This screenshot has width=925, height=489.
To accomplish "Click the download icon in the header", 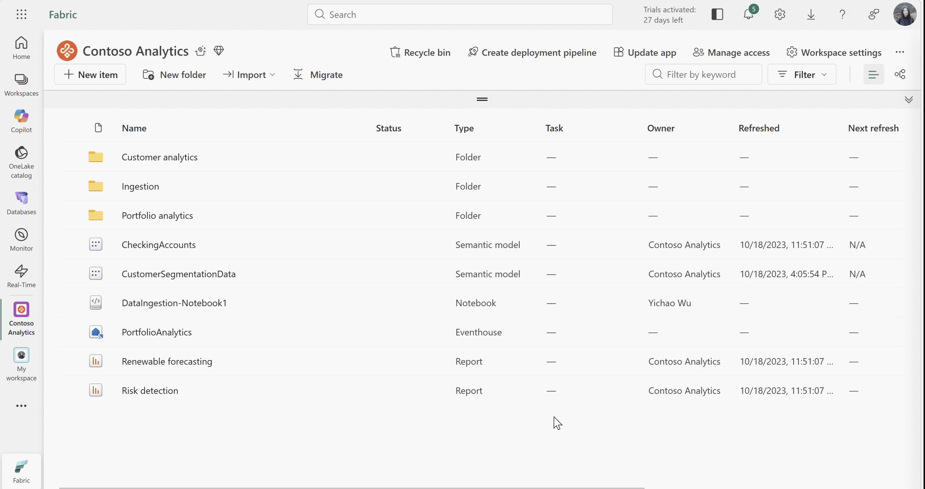I will pos(811,14).
